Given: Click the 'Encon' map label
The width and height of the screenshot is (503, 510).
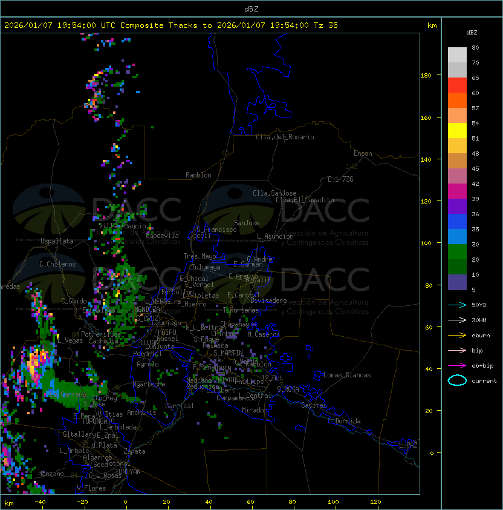Looking at the screenshot, I should [x=363, y=153].
